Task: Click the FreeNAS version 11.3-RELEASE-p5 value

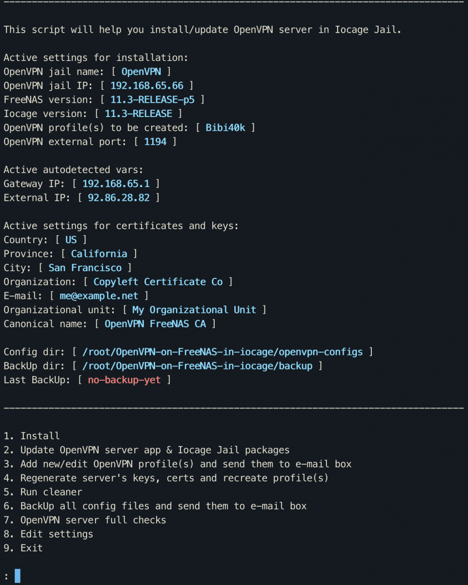Action: [152, 100]
